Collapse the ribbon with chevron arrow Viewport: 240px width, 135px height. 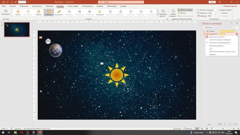point(238,19)
